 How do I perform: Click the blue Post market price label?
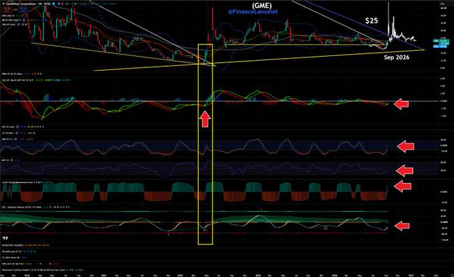coord(441,46)
